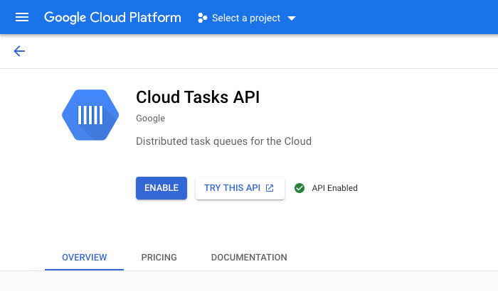Open the Select a project picker

coord(246,18)
